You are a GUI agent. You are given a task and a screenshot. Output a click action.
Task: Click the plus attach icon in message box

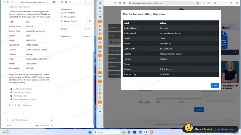8,120
